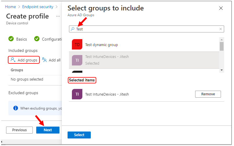Click the Device control subtitle
This screenshot has width=234, height=146.
tap(17, 23)
